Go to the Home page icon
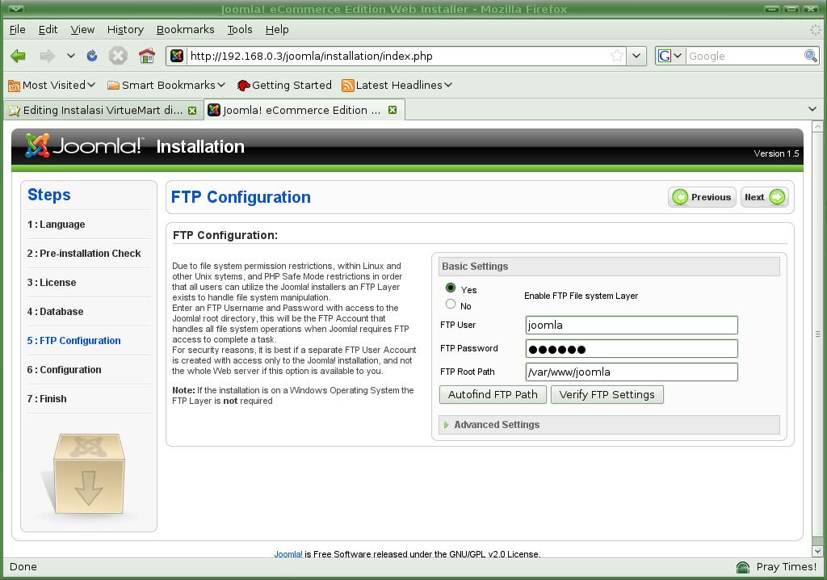Image resolution: width=827 pixels, height=580 pixels. [147, 56]
